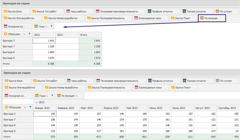The width and height of the screenshot is (240, 140).
Task: Click the По месяцам column field icon in lower pivot
Action: click(59, 96)
